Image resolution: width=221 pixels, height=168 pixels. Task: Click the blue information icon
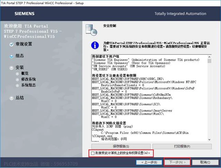click(x=95, y=45)
